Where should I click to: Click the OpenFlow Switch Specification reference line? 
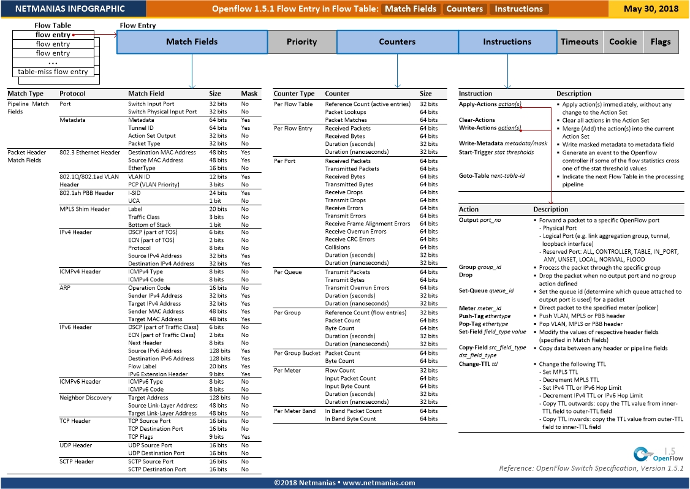point(591,468)
